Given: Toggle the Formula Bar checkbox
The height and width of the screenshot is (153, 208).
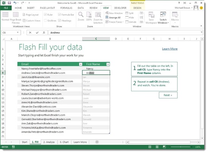Looking at the screenshot, I should pyautogui.click(x=59, y=15).
